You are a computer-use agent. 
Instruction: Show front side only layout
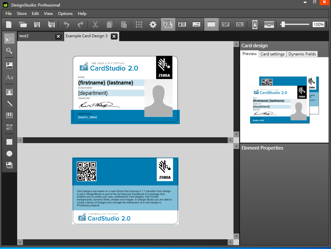tap(182, 25)
